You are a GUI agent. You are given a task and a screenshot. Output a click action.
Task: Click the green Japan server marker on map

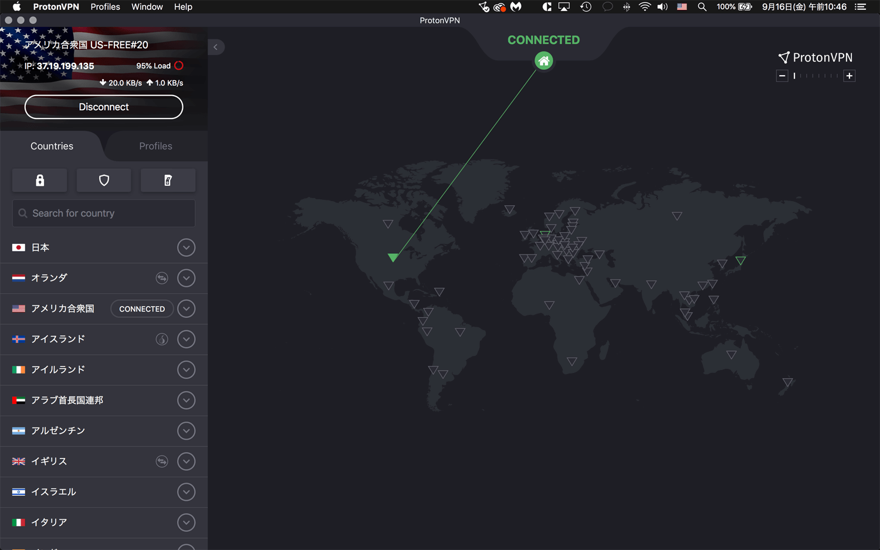coord(741,260)
